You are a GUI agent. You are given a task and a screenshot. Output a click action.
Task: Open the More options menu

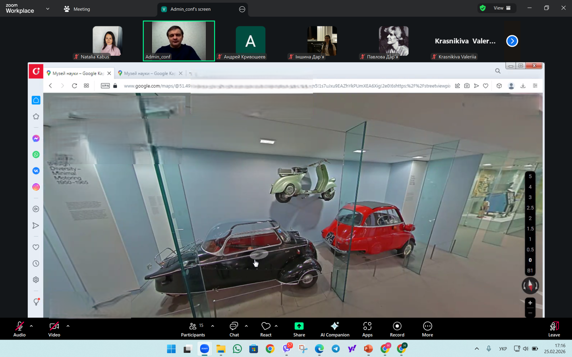coord(427,329)
